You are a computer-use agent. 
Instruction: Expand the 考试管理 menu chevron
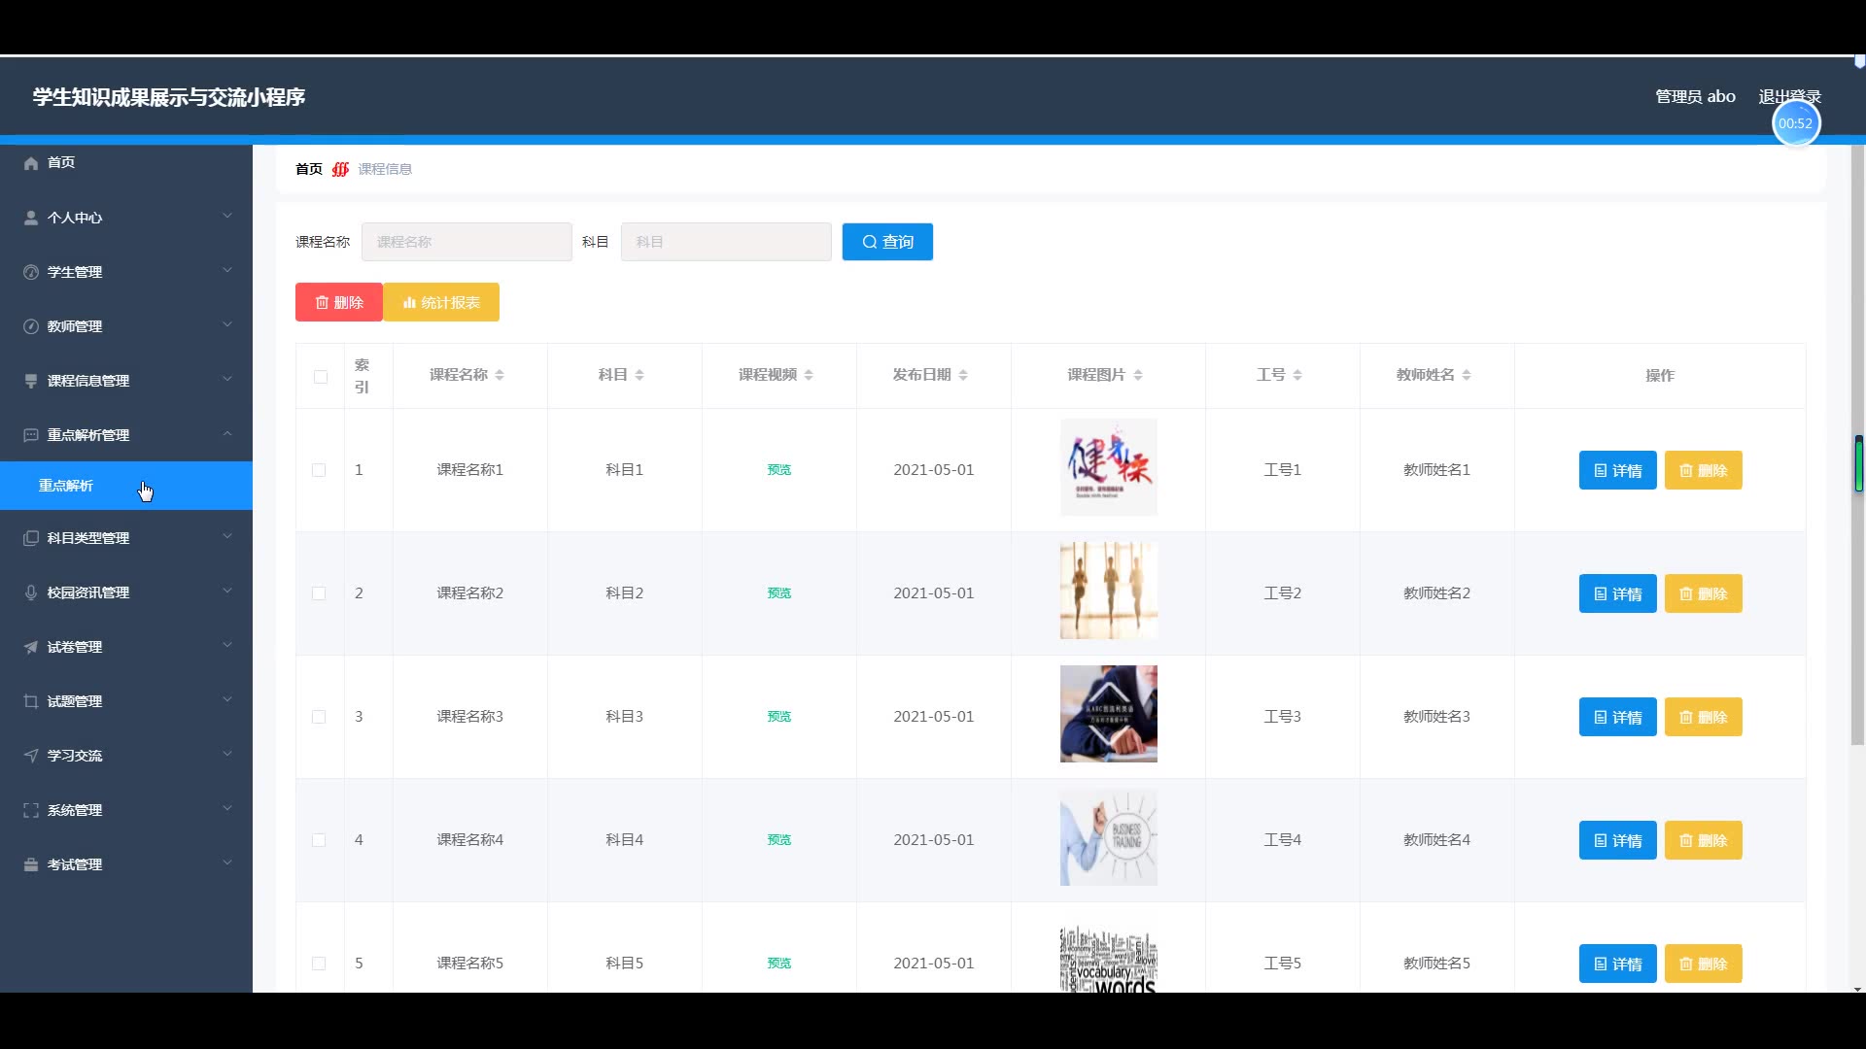pos(227,863)
